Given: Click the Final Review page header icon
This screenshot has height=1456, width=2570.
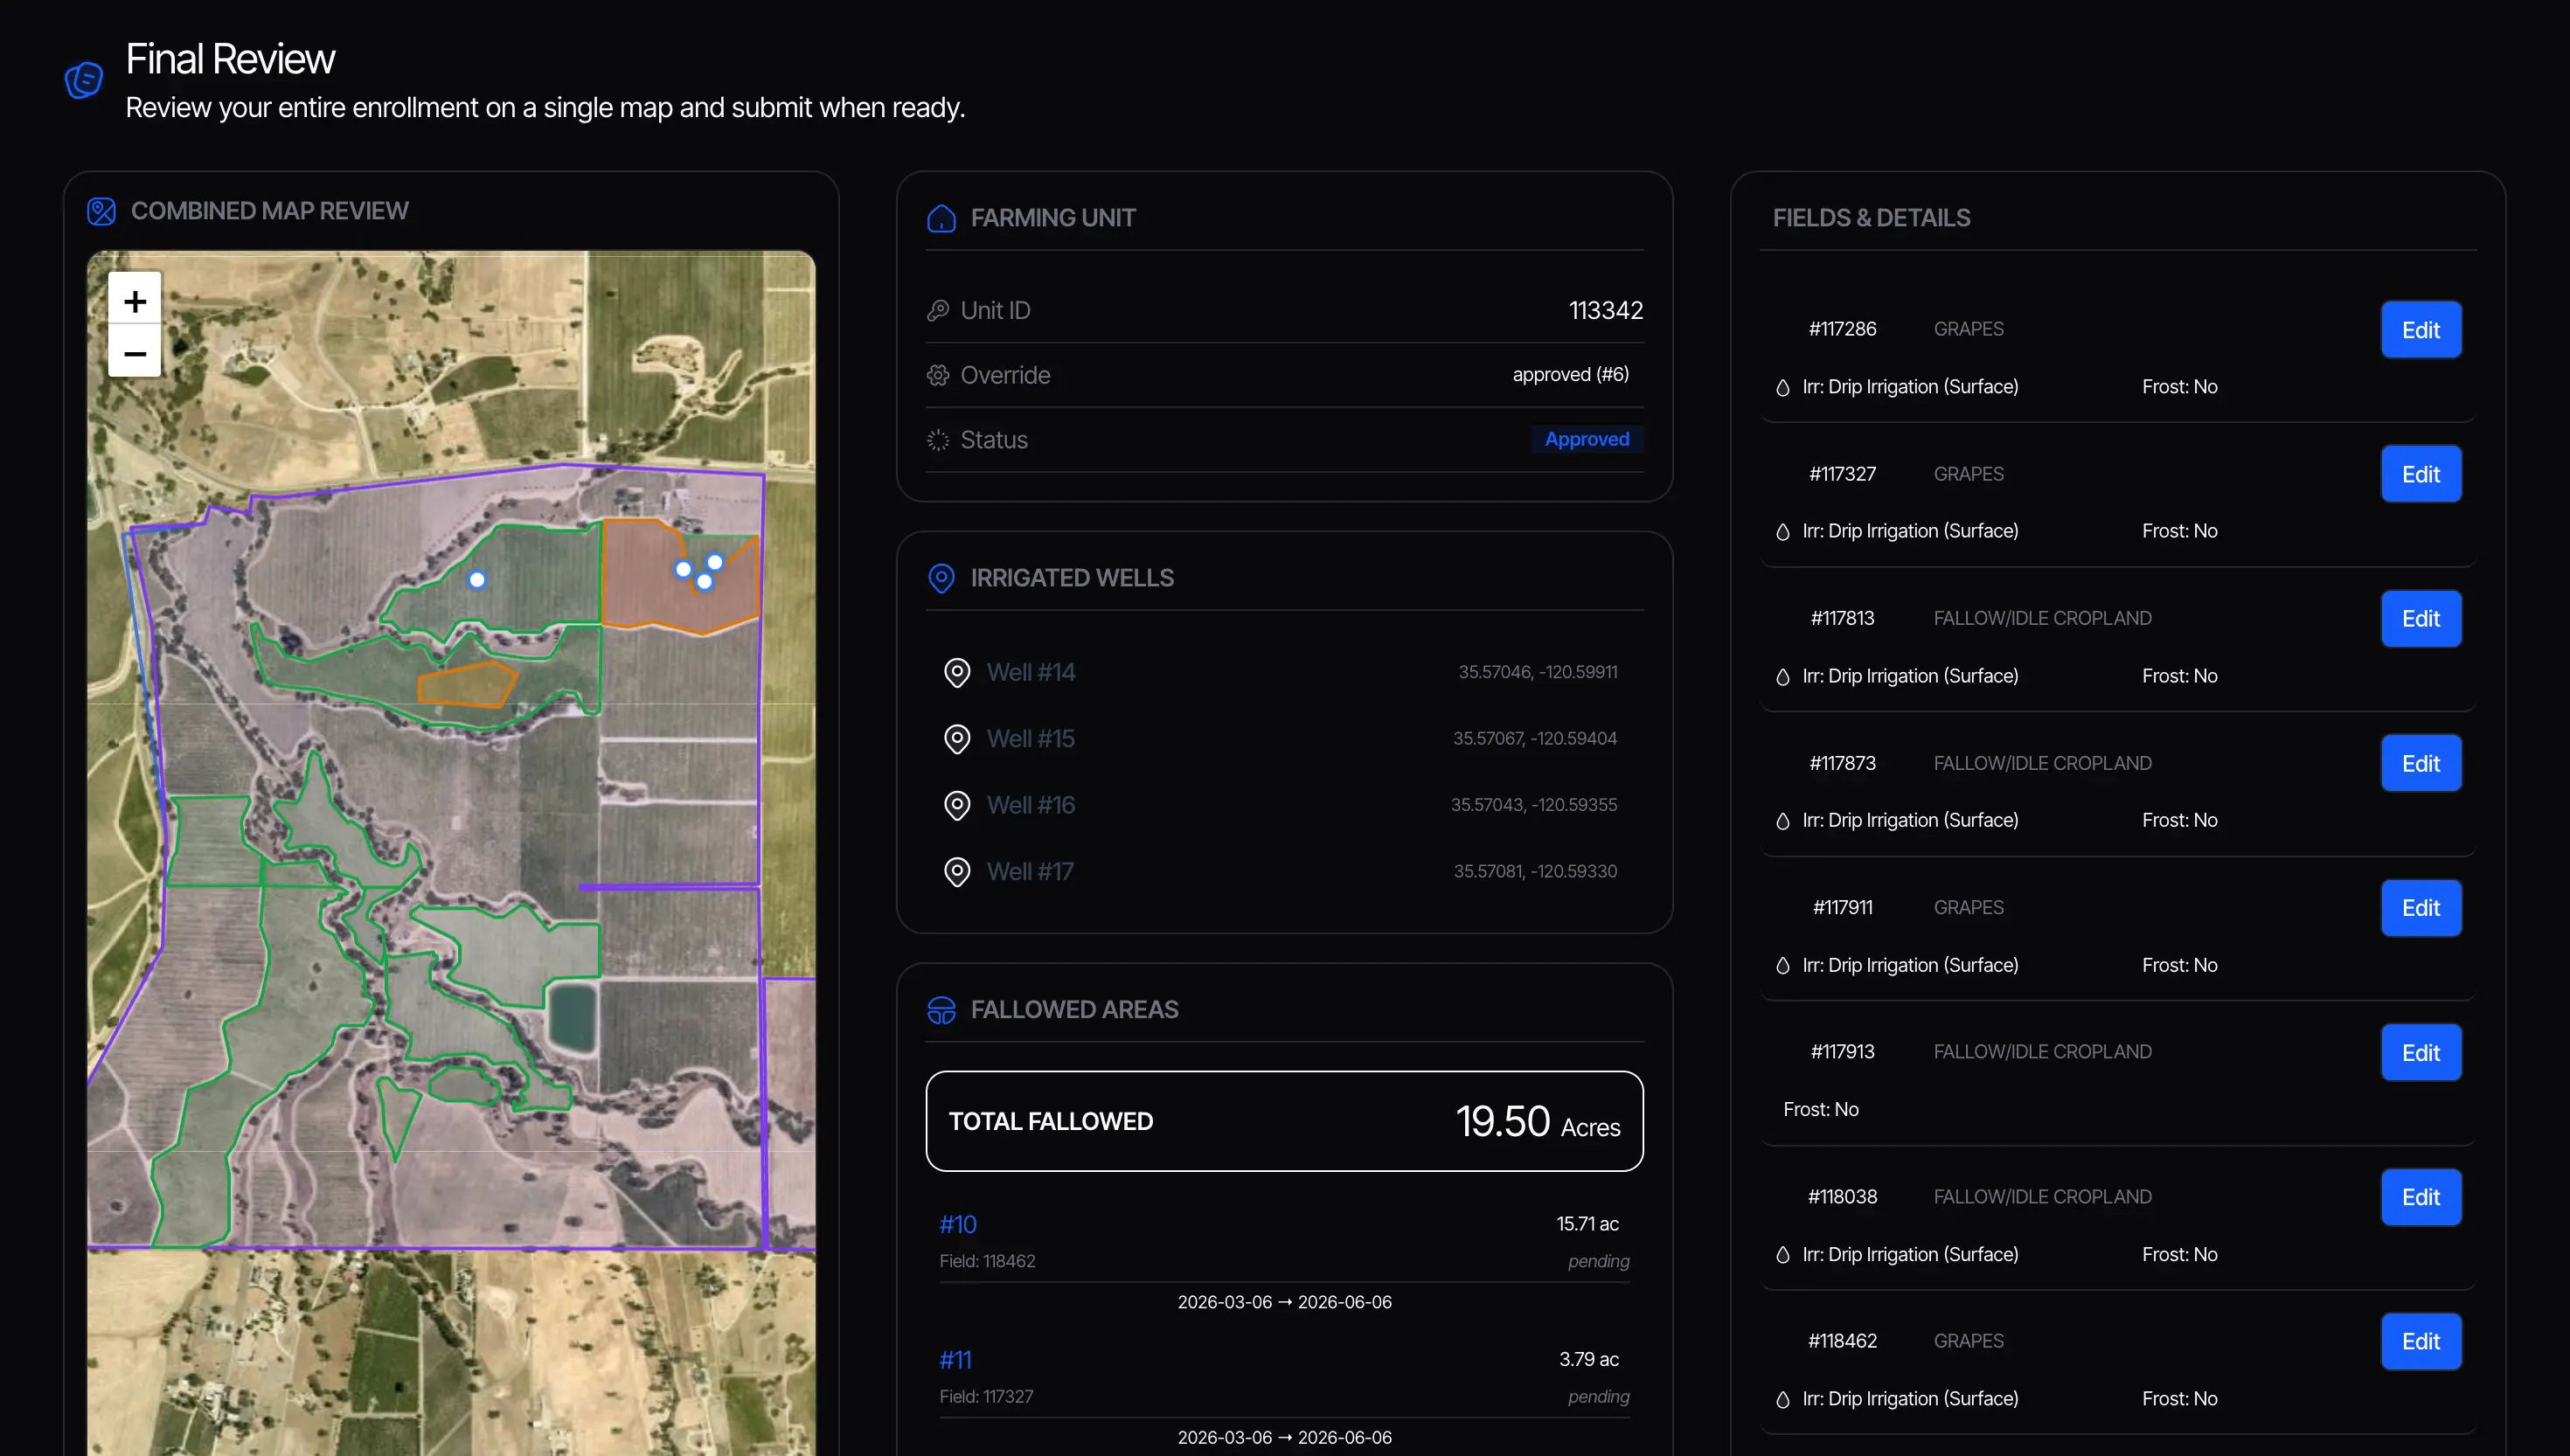Looking at the screenshot, I should click(84, 80).
